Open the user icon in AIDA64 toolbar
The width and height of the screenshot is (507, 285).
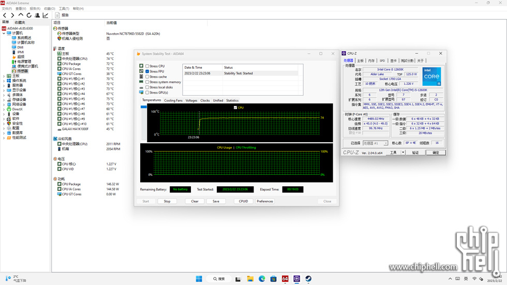37,15
